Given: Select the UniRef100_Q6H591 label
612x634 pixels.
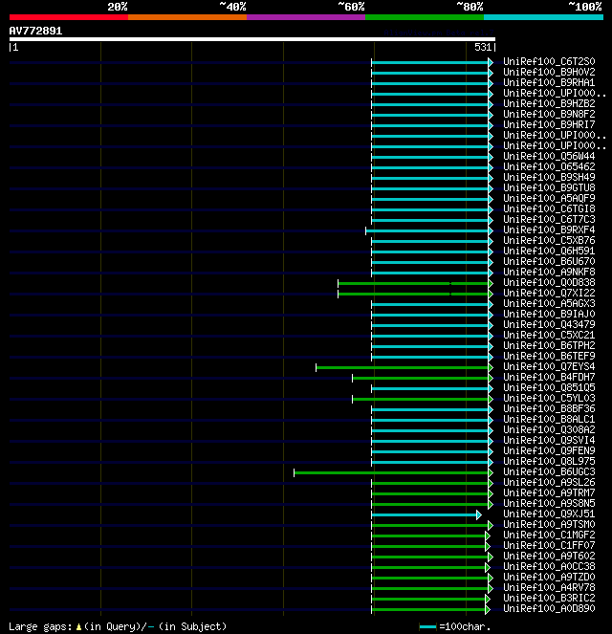Looking at the screenshot, I should 549,251.
